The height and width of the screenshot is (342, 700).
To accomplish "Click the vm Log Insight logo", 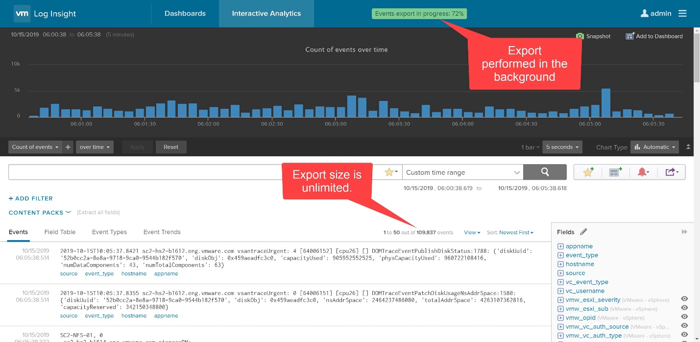I will pos(46,14).
